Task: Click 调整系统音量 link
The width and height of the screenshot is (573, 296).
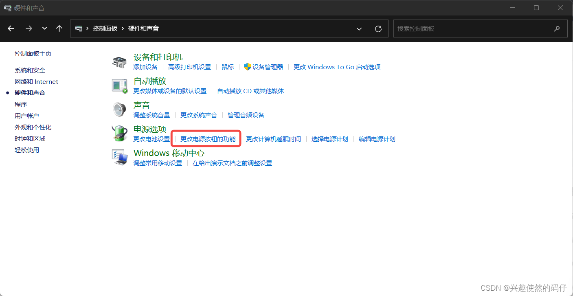Action: click(x=151, y=115)
